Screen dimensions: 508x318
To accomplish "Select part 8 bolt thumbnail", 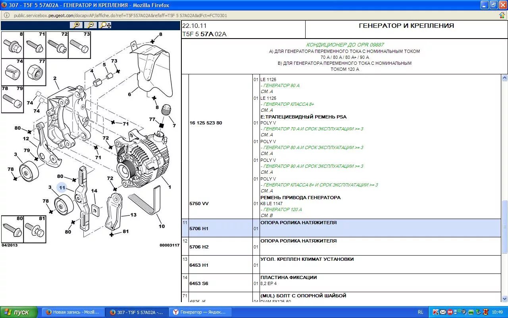I will coord(12,45).
